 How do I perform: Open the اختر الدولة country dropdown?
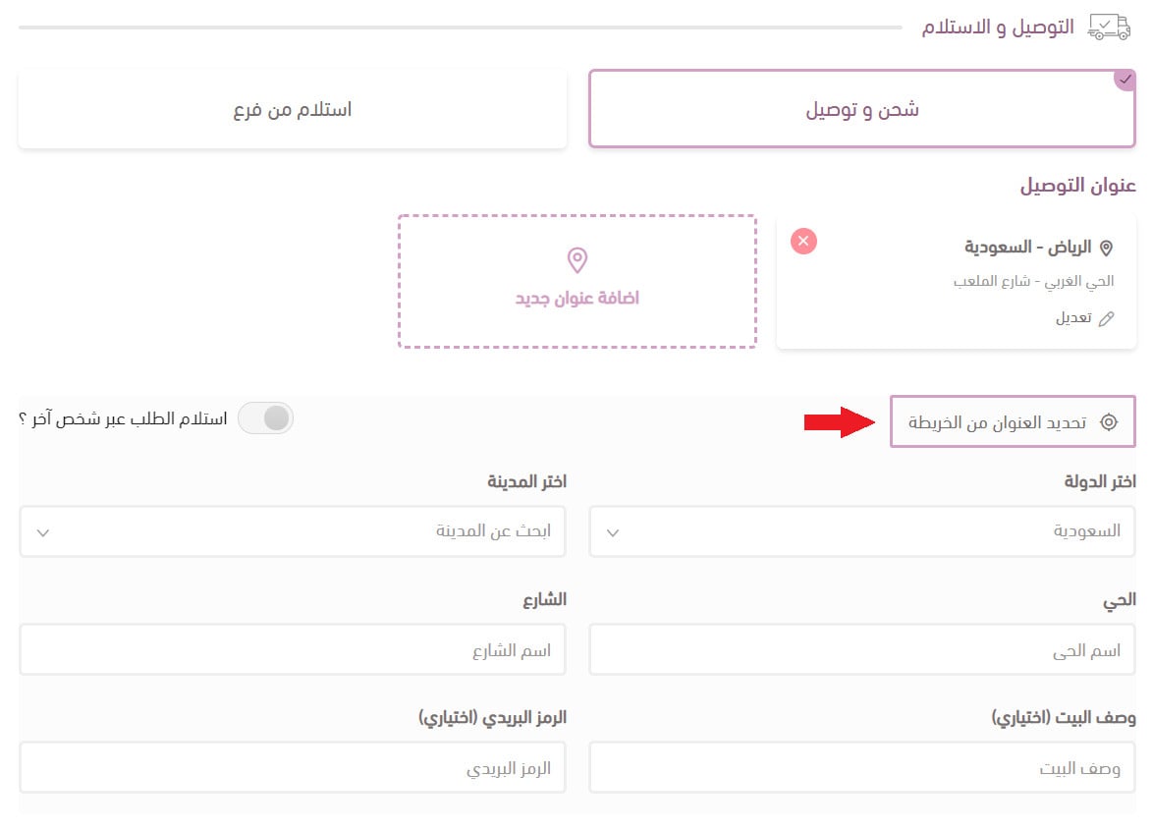(x=861, y=531)
